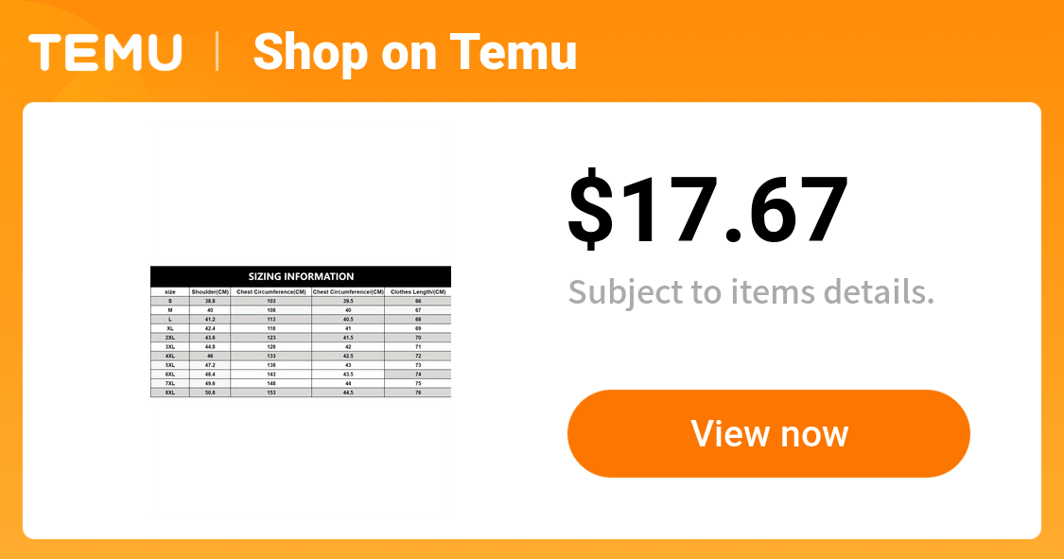The height and width of the screenshot is (559, 1064).
Task: Click the 4XL size row label
Action: 169,357
